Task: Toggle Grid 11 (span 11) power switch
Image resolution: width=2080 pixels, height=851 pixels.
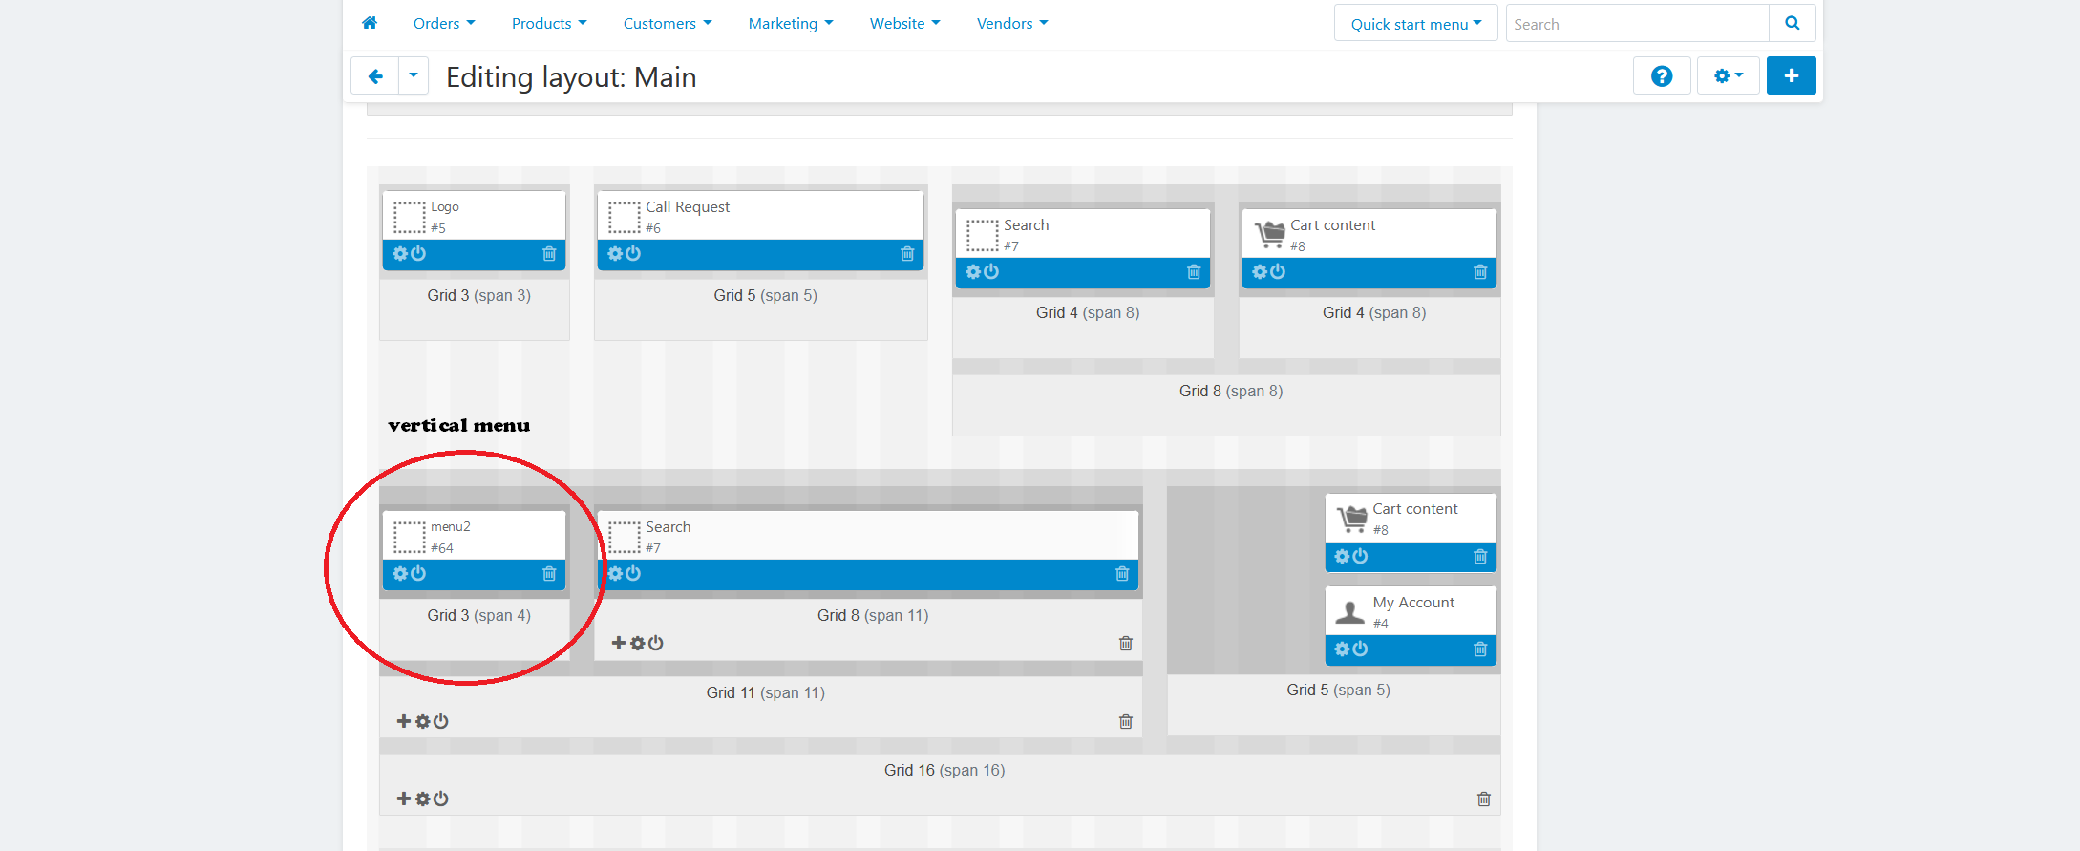Action: (440, 722)
